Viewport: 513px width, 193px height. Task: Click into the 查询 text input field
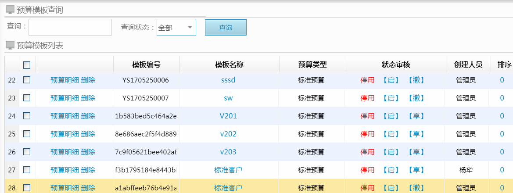[70, 27]
